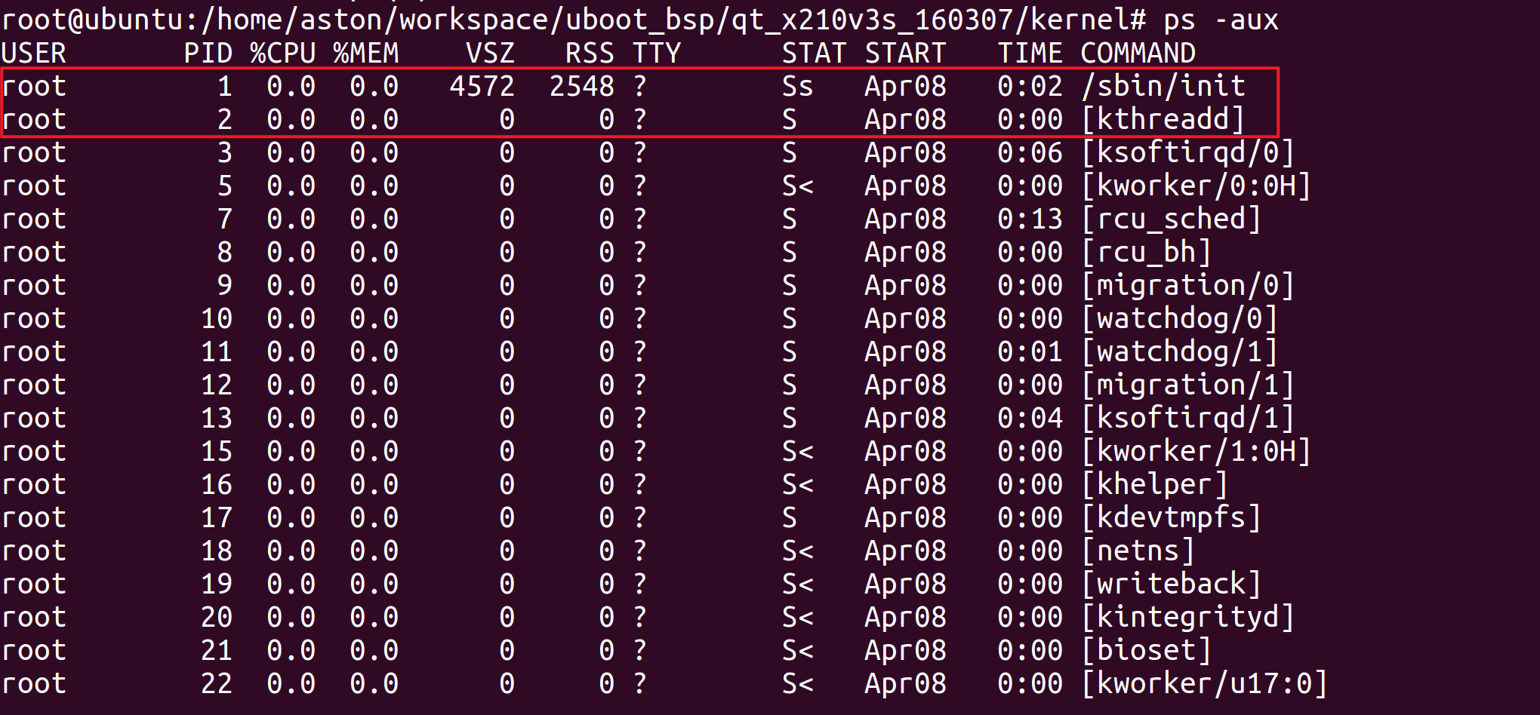Click the VSZ column header
The image size is (1540, 715).
[x=491, y=53]
